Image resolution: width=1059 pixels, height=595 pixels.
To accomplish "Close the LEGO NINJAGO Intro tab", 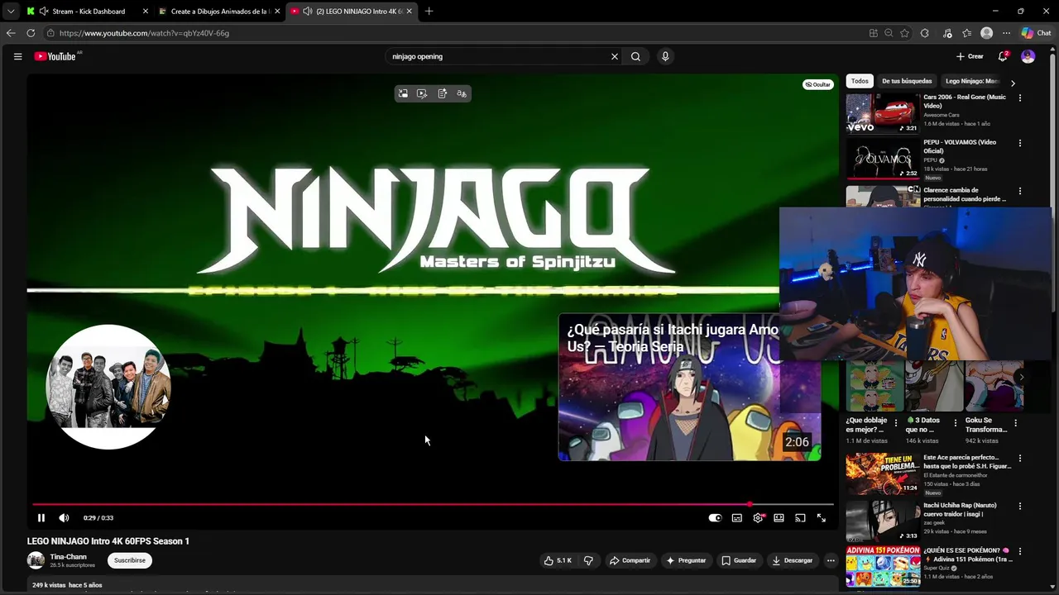I will (x=409, y=12).
